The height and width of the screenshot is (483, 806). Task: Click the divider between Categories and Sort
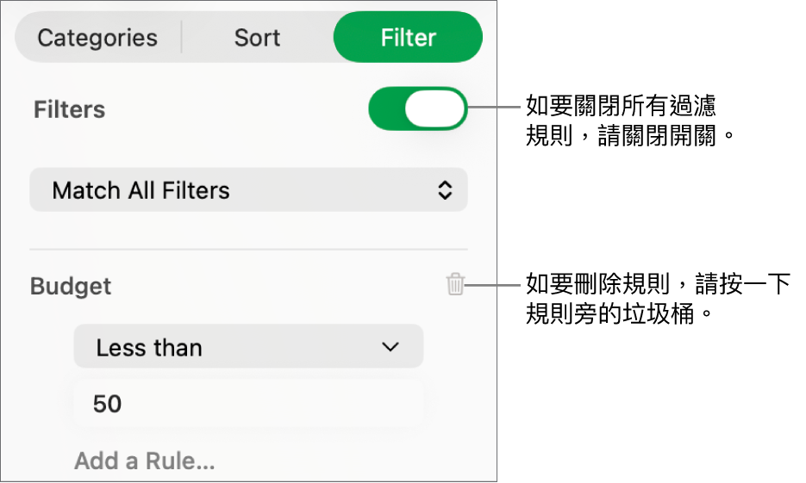(x=182, y=38)
